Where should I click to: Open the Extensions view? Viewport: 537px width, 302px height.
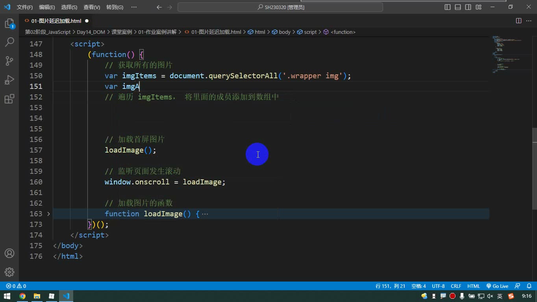(9, 99)
